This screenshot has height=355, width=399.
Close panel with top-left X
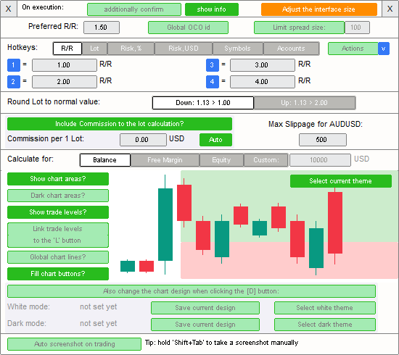click(9, 9)
